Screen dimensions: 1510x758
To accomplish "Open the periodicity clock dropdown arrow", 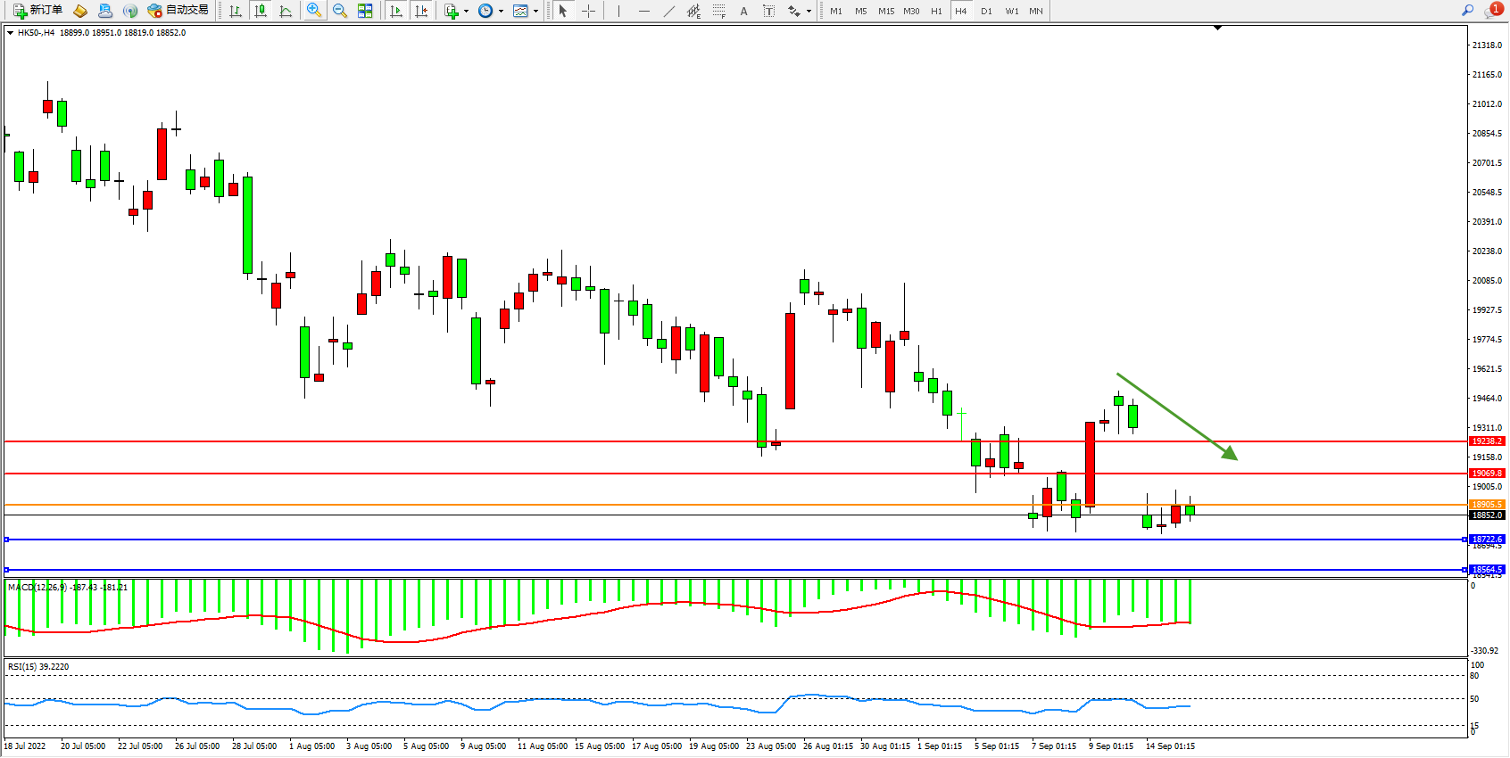I will point(501,12).
